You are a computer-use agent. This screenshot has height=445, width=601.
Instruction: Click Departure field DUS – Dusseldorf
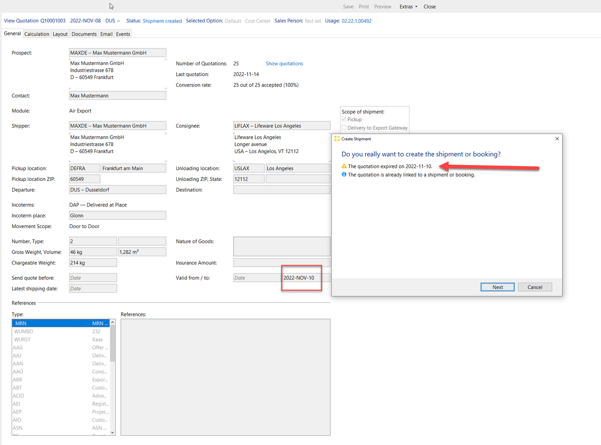click(x=118, y=190)
